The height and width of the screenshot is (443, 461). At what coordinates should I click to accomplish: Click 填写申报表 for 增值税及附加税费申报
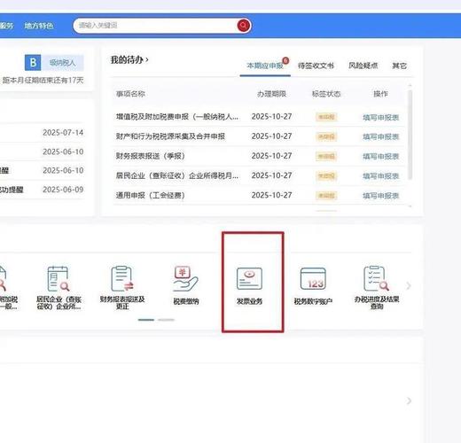tap(381, 118)
